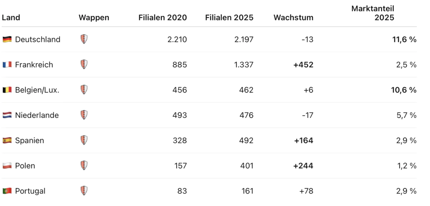Click the Poland flag icon
Screen dimensions: 430x206
click(7, 166)
